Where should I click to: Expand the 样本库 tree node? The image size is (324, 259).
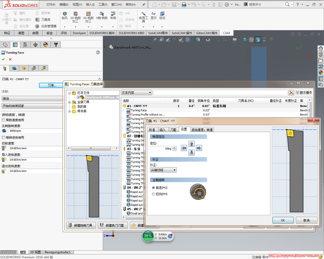pos(70,111)
